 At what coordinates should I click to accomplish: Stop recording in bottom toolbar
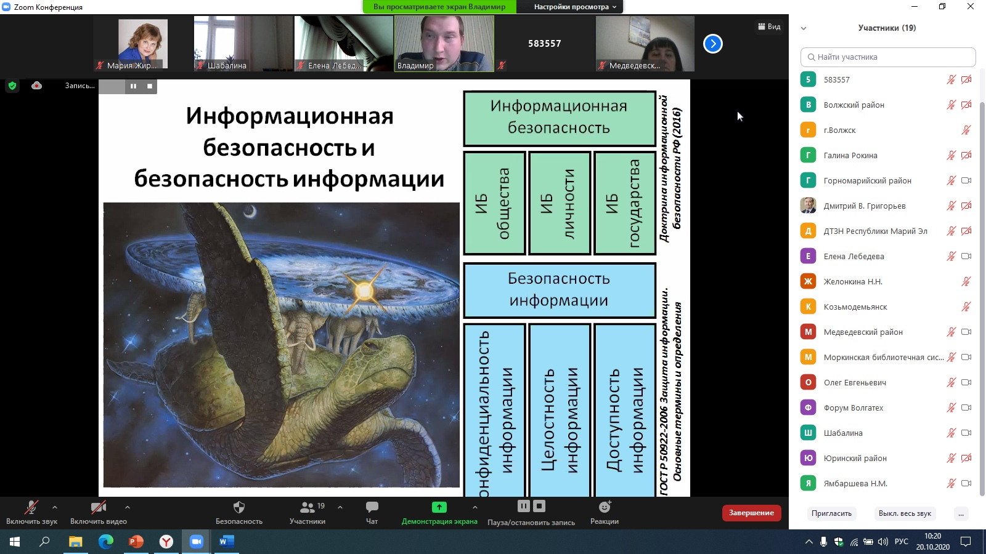pos(539,506)
